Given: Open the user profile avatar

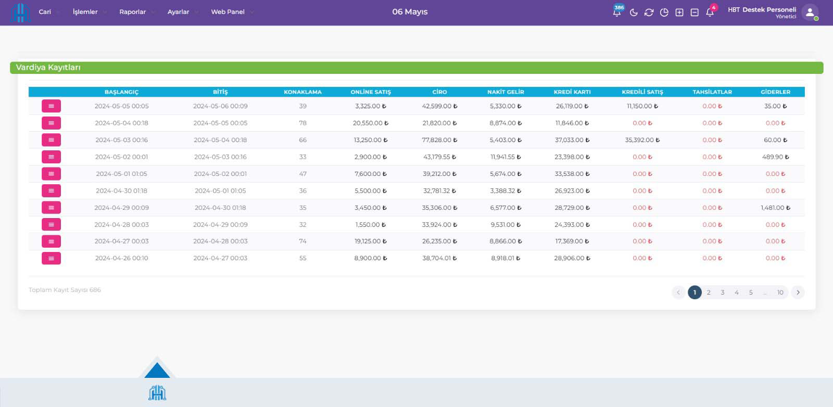Looking at the screenshot, I should click(810, 12).
